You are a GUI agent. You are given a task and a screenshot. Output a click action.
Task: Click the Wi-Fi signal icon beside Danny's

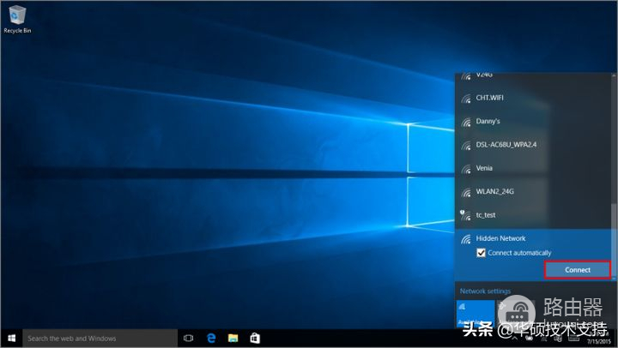[x=465, y=122]
